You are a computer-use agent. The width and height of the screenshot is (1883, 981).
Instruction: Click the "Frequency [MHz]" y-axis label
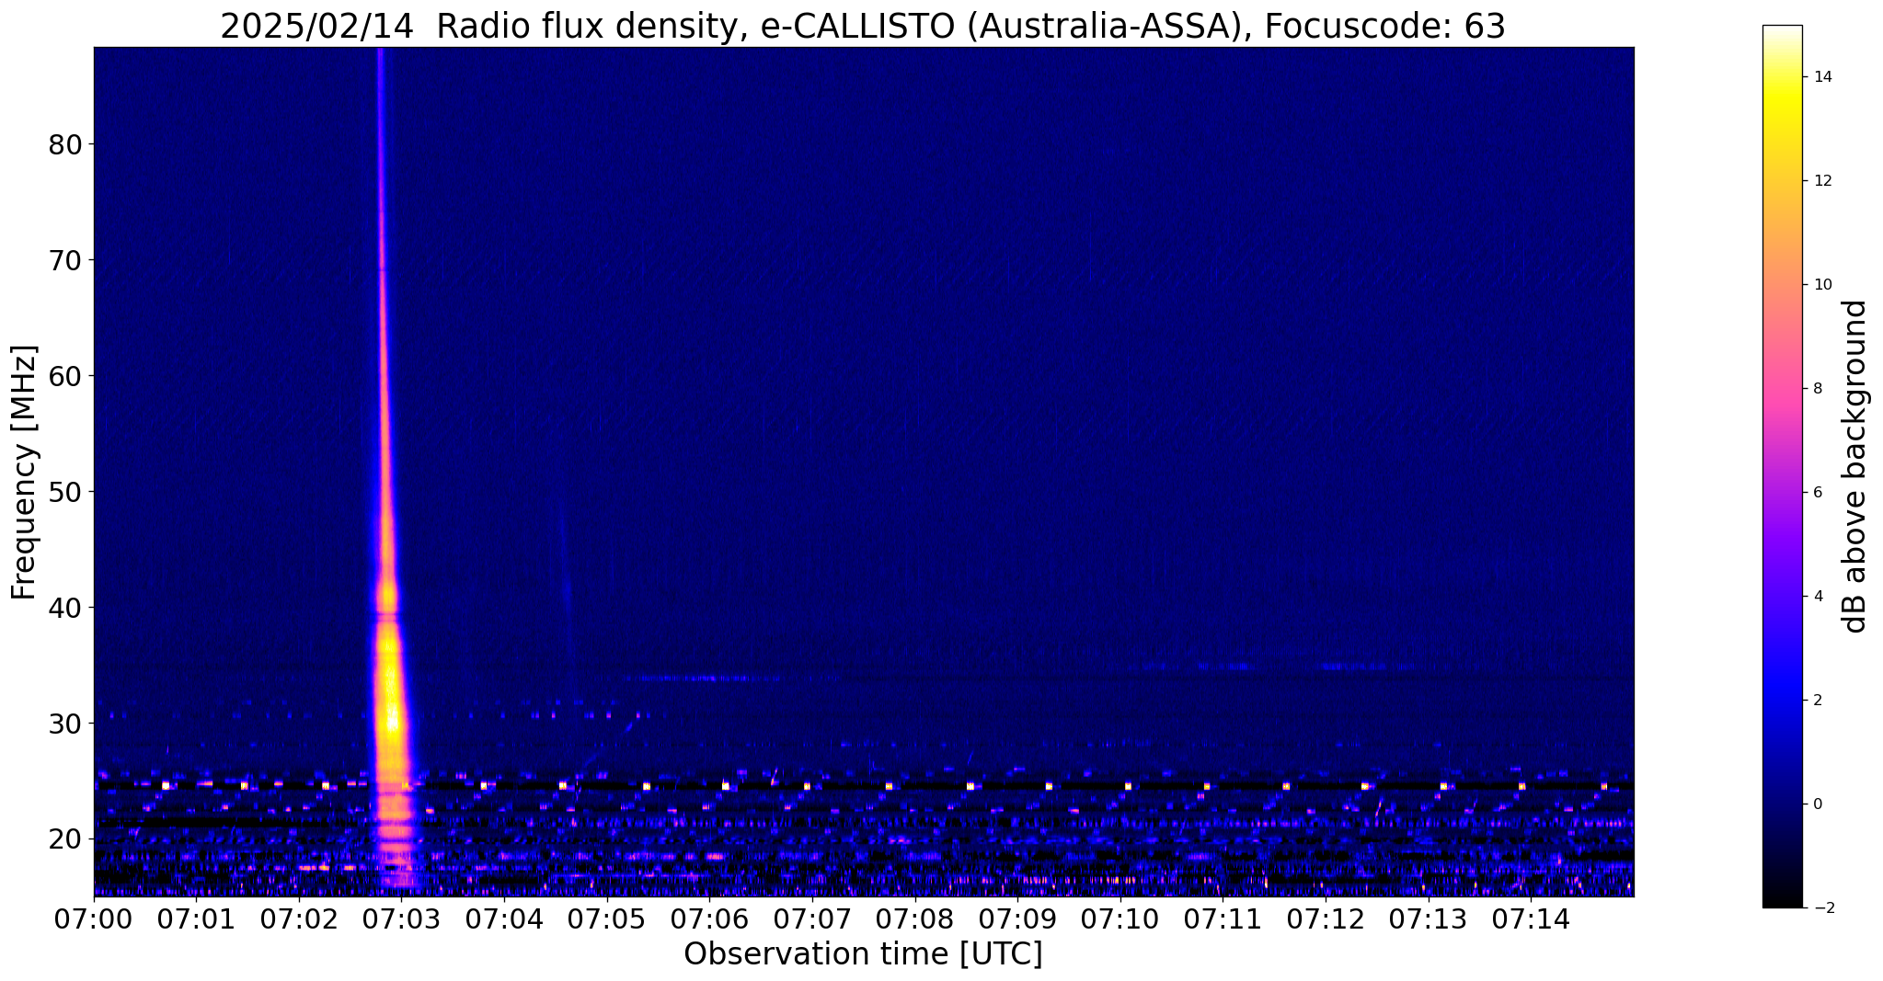pos(24,472)
